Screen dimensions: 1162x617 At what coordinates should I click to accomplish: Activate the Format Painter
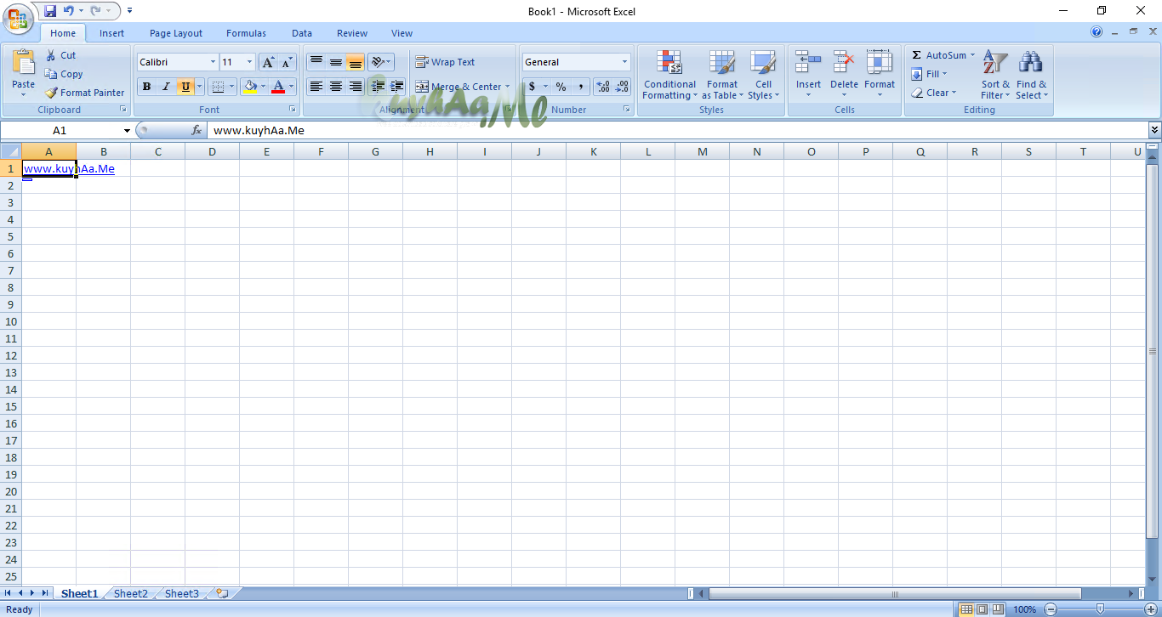point(84,93)
